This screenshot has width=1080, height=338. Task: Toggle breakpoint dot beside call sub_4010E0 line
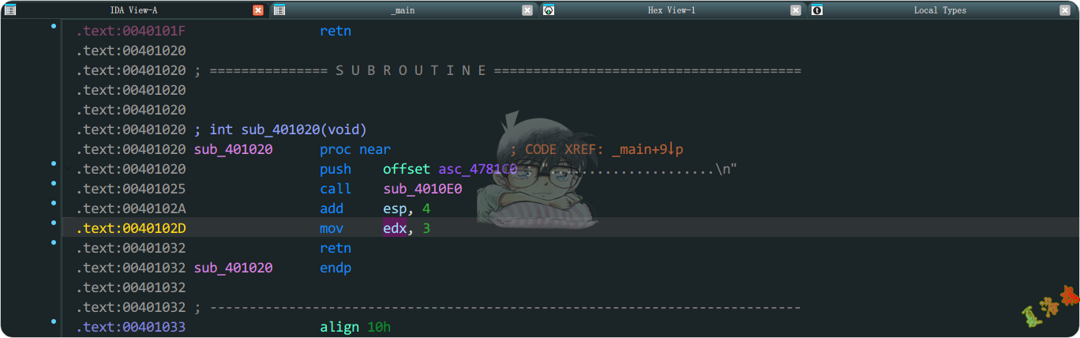54,184
